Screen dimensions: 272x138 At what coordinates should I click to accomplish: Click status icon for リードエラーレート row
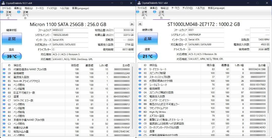pyautogui.click(x=140, y=69)
